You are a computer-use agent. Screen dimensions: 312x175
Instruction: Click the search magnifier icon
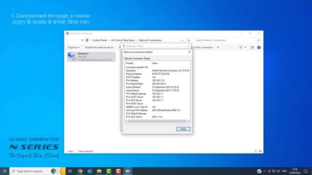pos(258,40)
